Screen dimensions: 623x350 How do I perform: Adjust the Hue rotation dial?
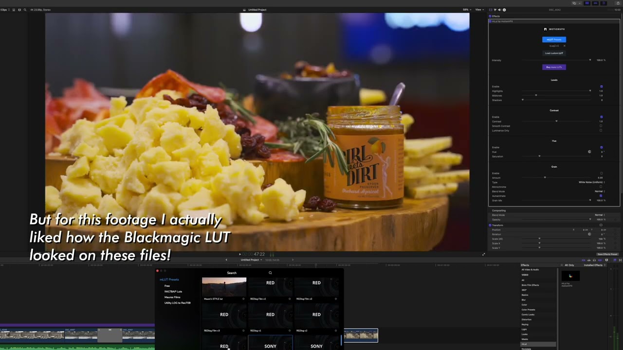589,152
